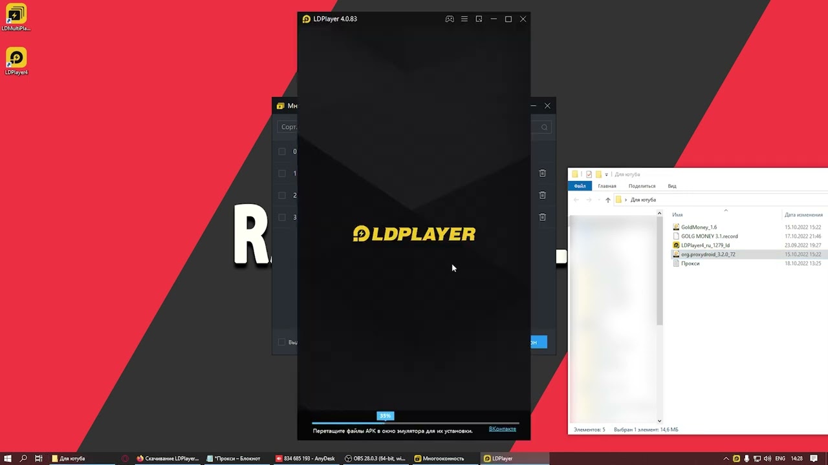The image size is (828, 465).
Task: Tick the checkbox for instance 0
Action: pos(282,152)
